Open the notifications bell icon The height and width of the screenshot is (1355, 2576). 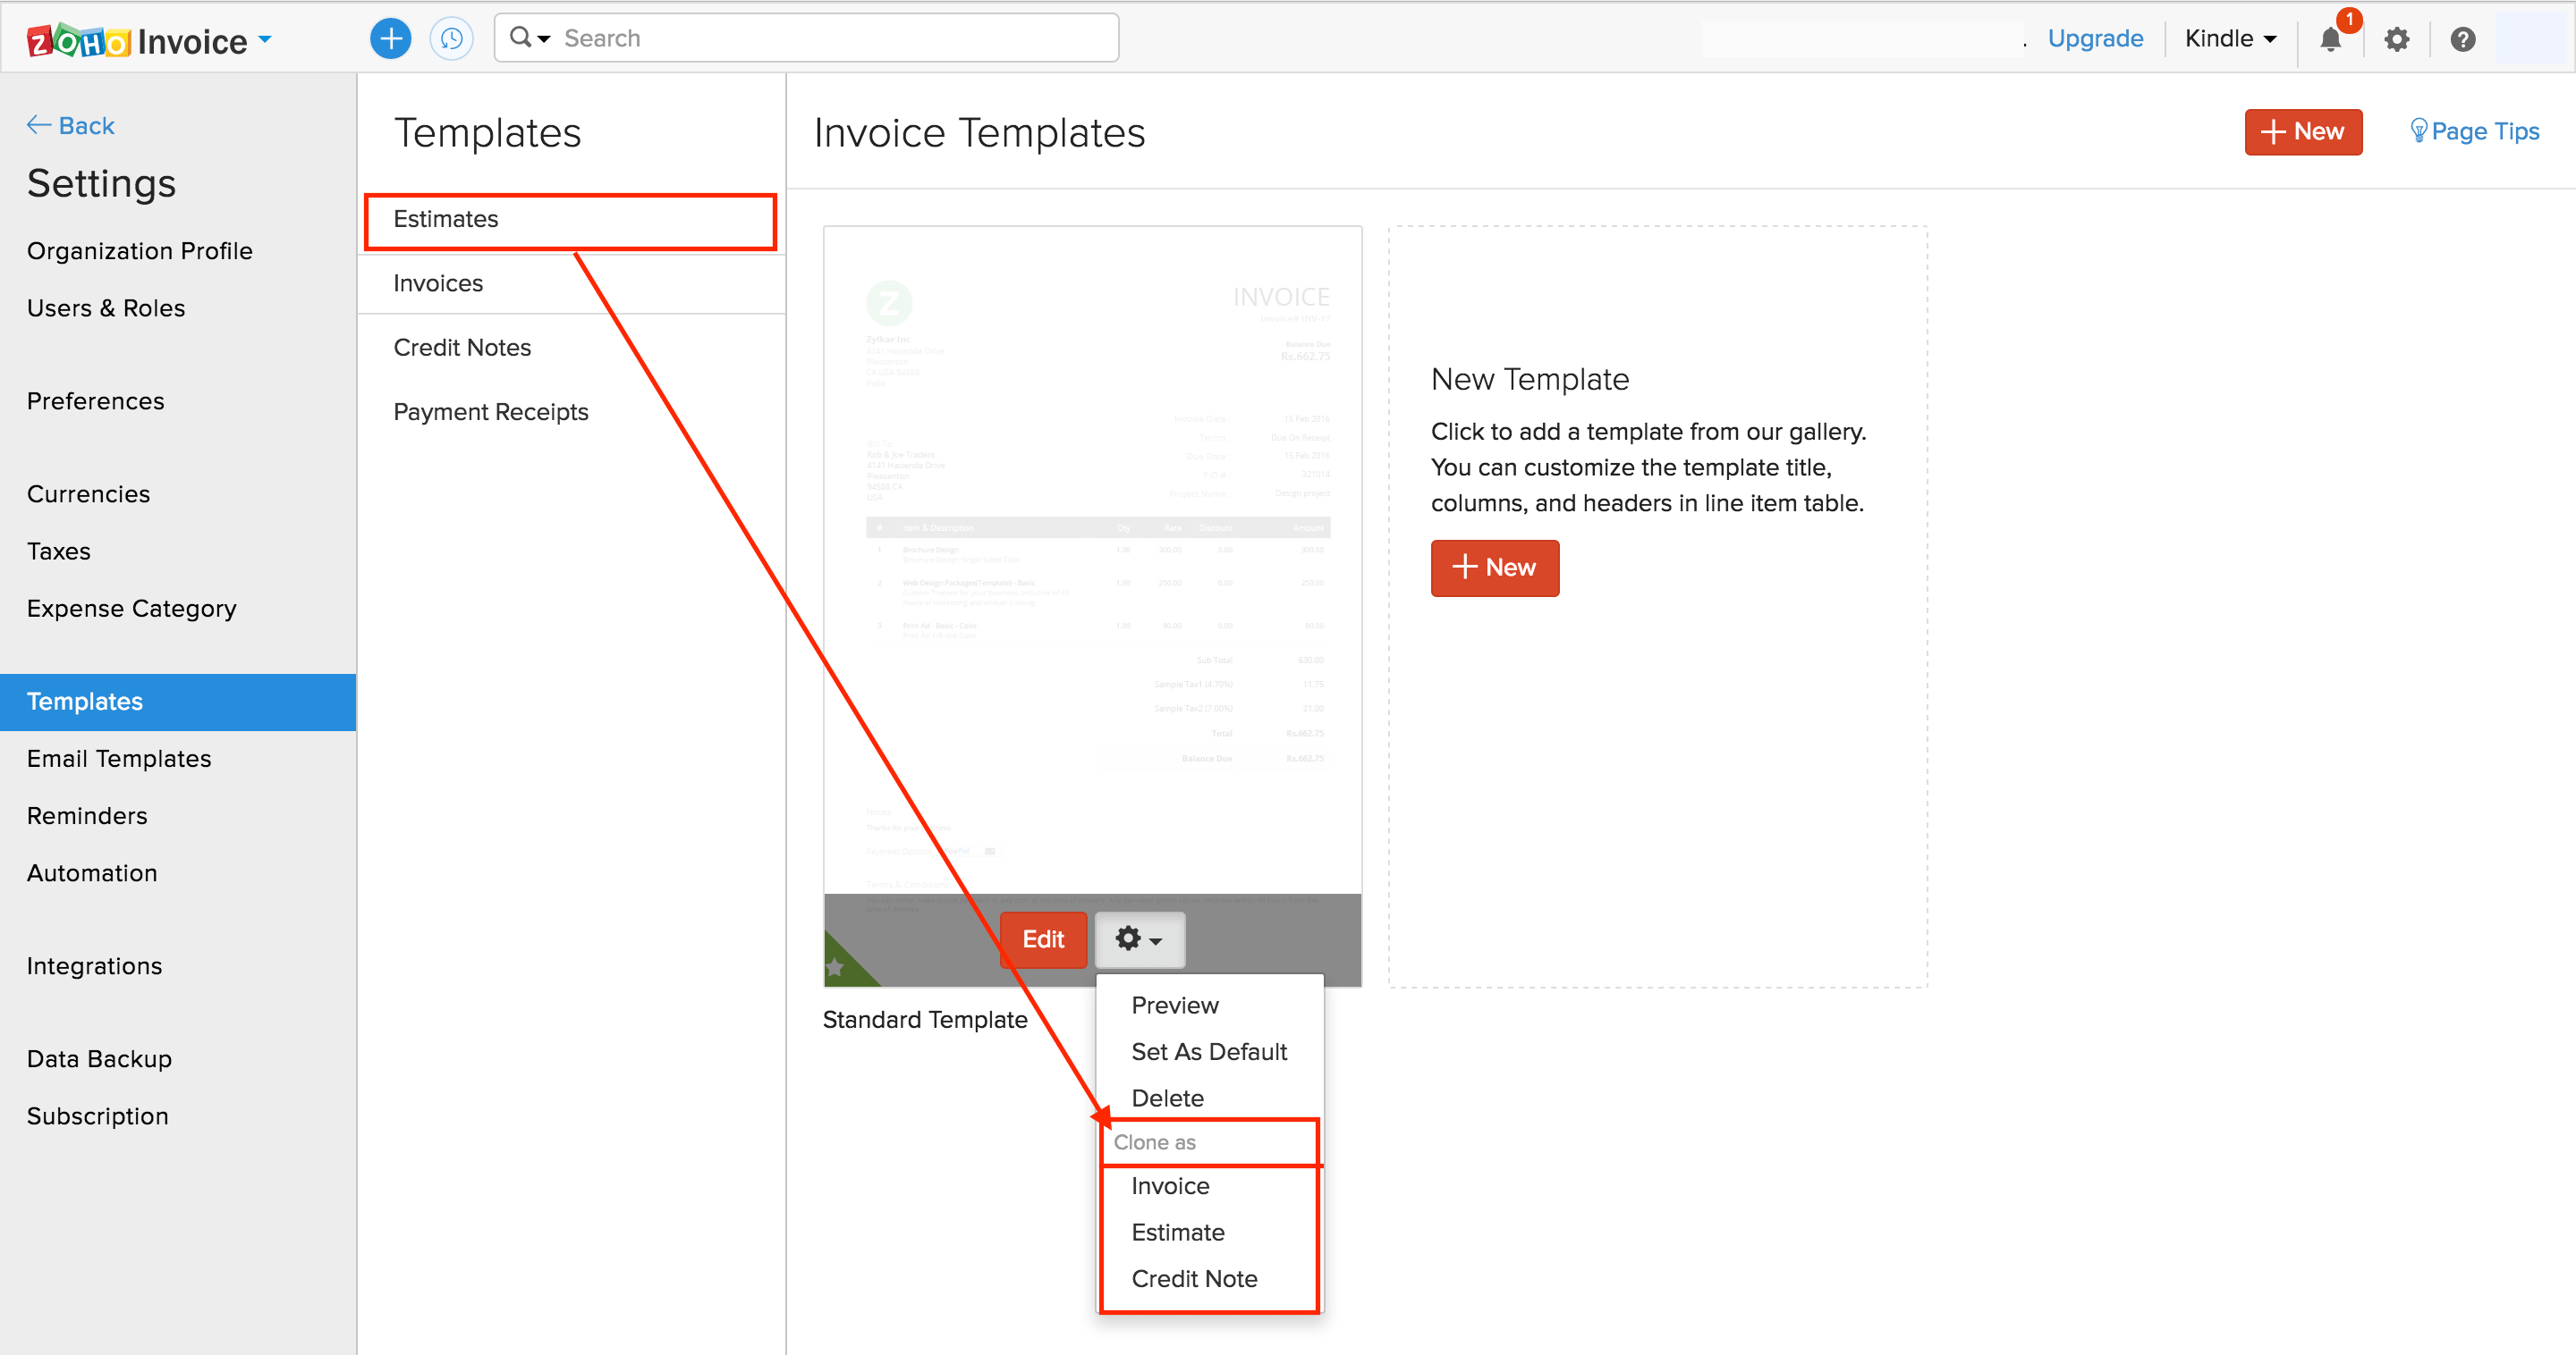[x=2330, y=40]
